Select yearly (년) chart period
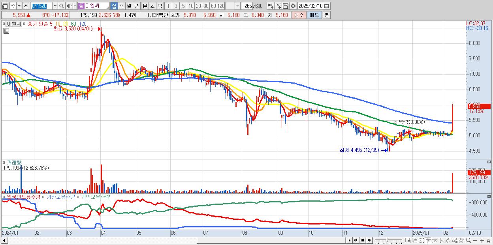Screen dimensions: 493x245 click(136, 6)
